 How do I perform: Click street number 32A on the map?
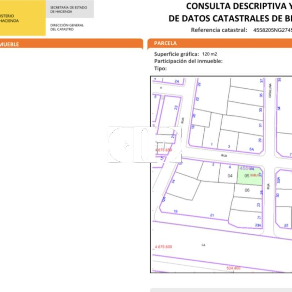[279, 180]
